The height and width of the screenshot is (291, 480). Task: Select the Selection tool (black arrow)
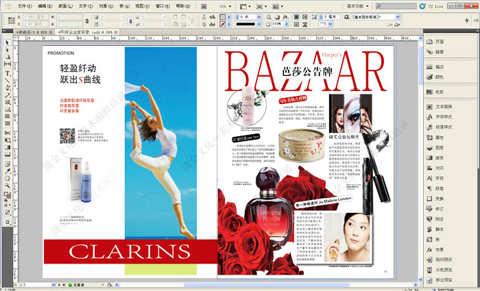(x=8, y=42)
